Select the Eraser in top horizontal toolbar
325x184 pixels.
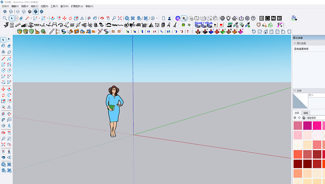pyautogui.click(x=21, y=18)
